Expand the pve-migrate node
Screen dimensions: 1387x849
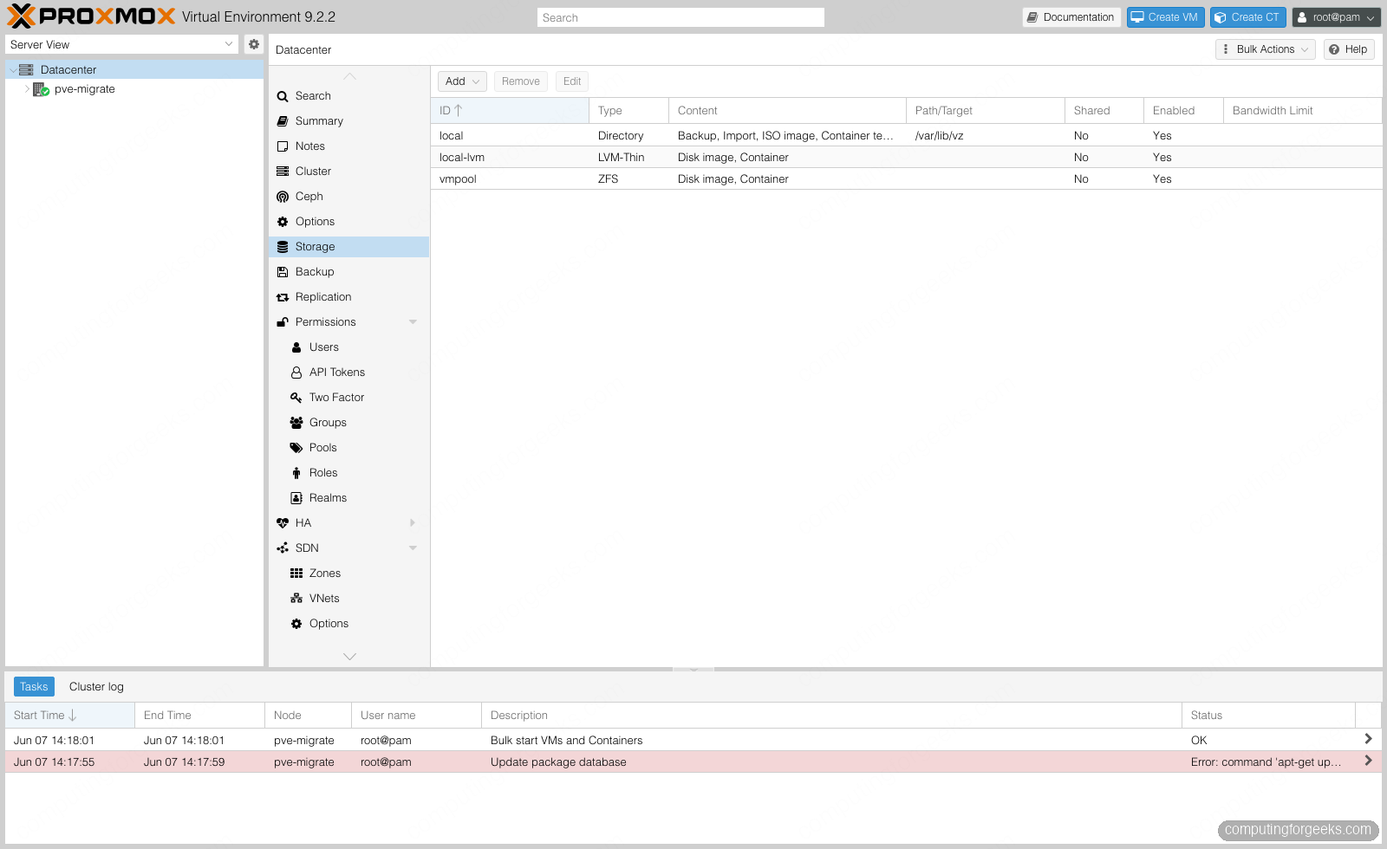(x=27, y=89)
